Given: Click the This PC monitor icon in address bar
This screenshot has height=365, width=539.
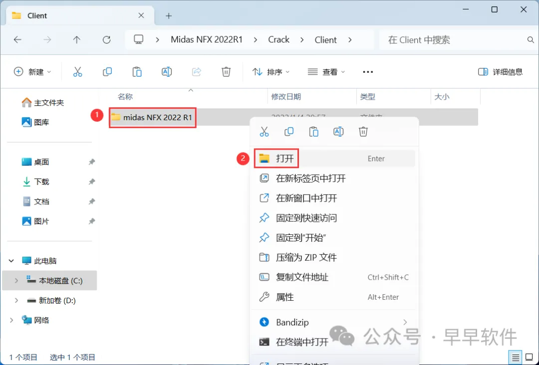Looking at the screenshot, I should [139, 39].
